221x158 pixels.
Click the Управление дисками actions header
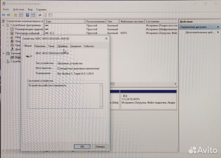coord(200,27)
